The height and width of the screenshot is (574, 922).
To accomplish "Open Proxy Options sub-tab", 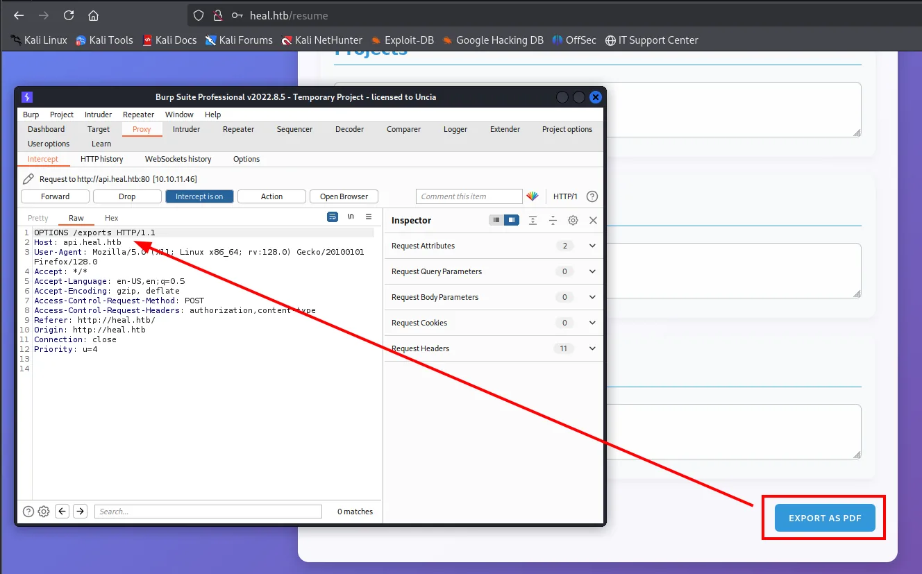I will (x=246, y=159).
